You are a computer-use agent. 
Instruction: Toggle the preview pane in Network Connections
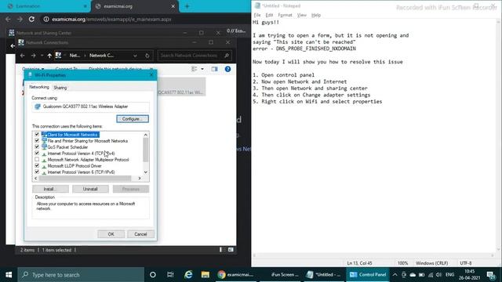tap(214, 69)
